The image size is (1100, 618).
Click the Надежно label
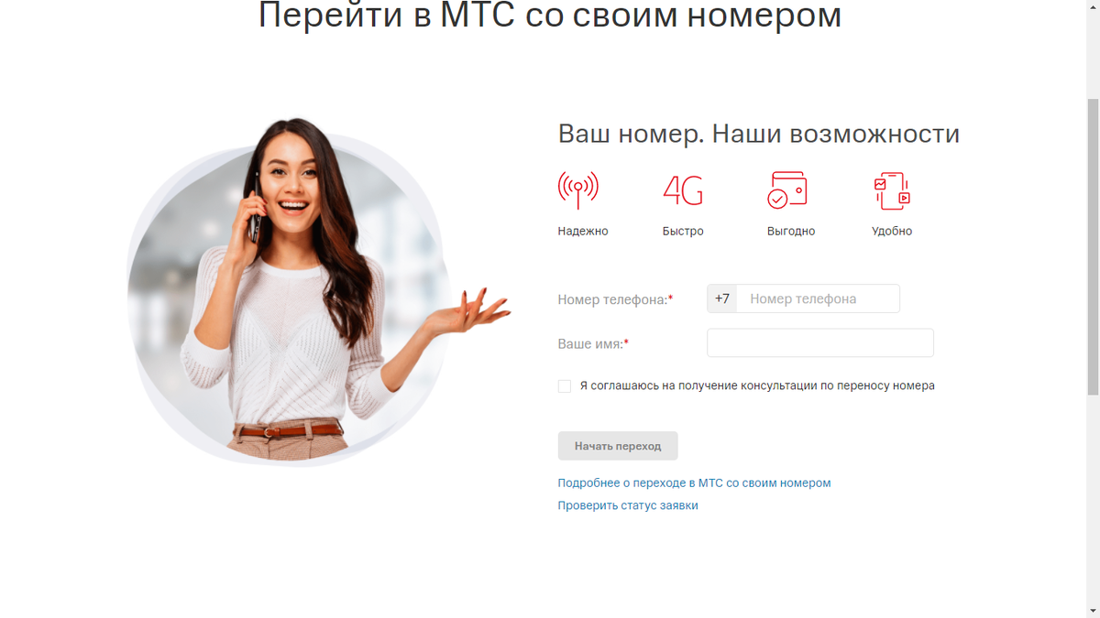click(583, 232)
